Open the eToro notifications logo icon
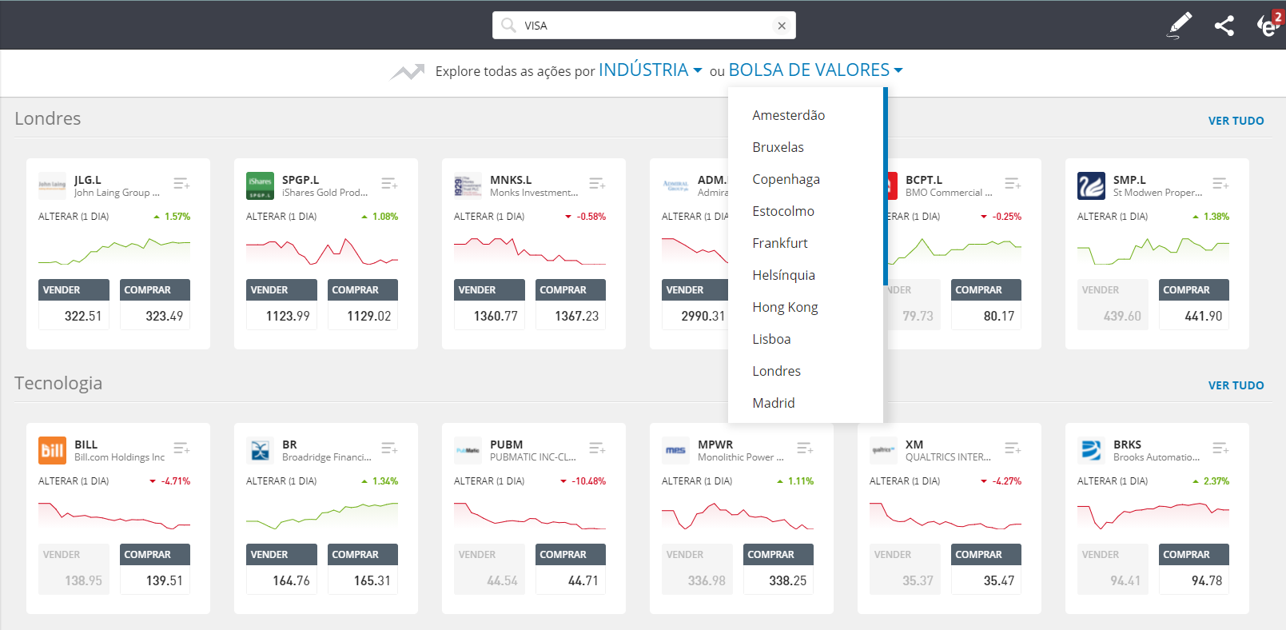1286x630 pixels. [1268, 25]
